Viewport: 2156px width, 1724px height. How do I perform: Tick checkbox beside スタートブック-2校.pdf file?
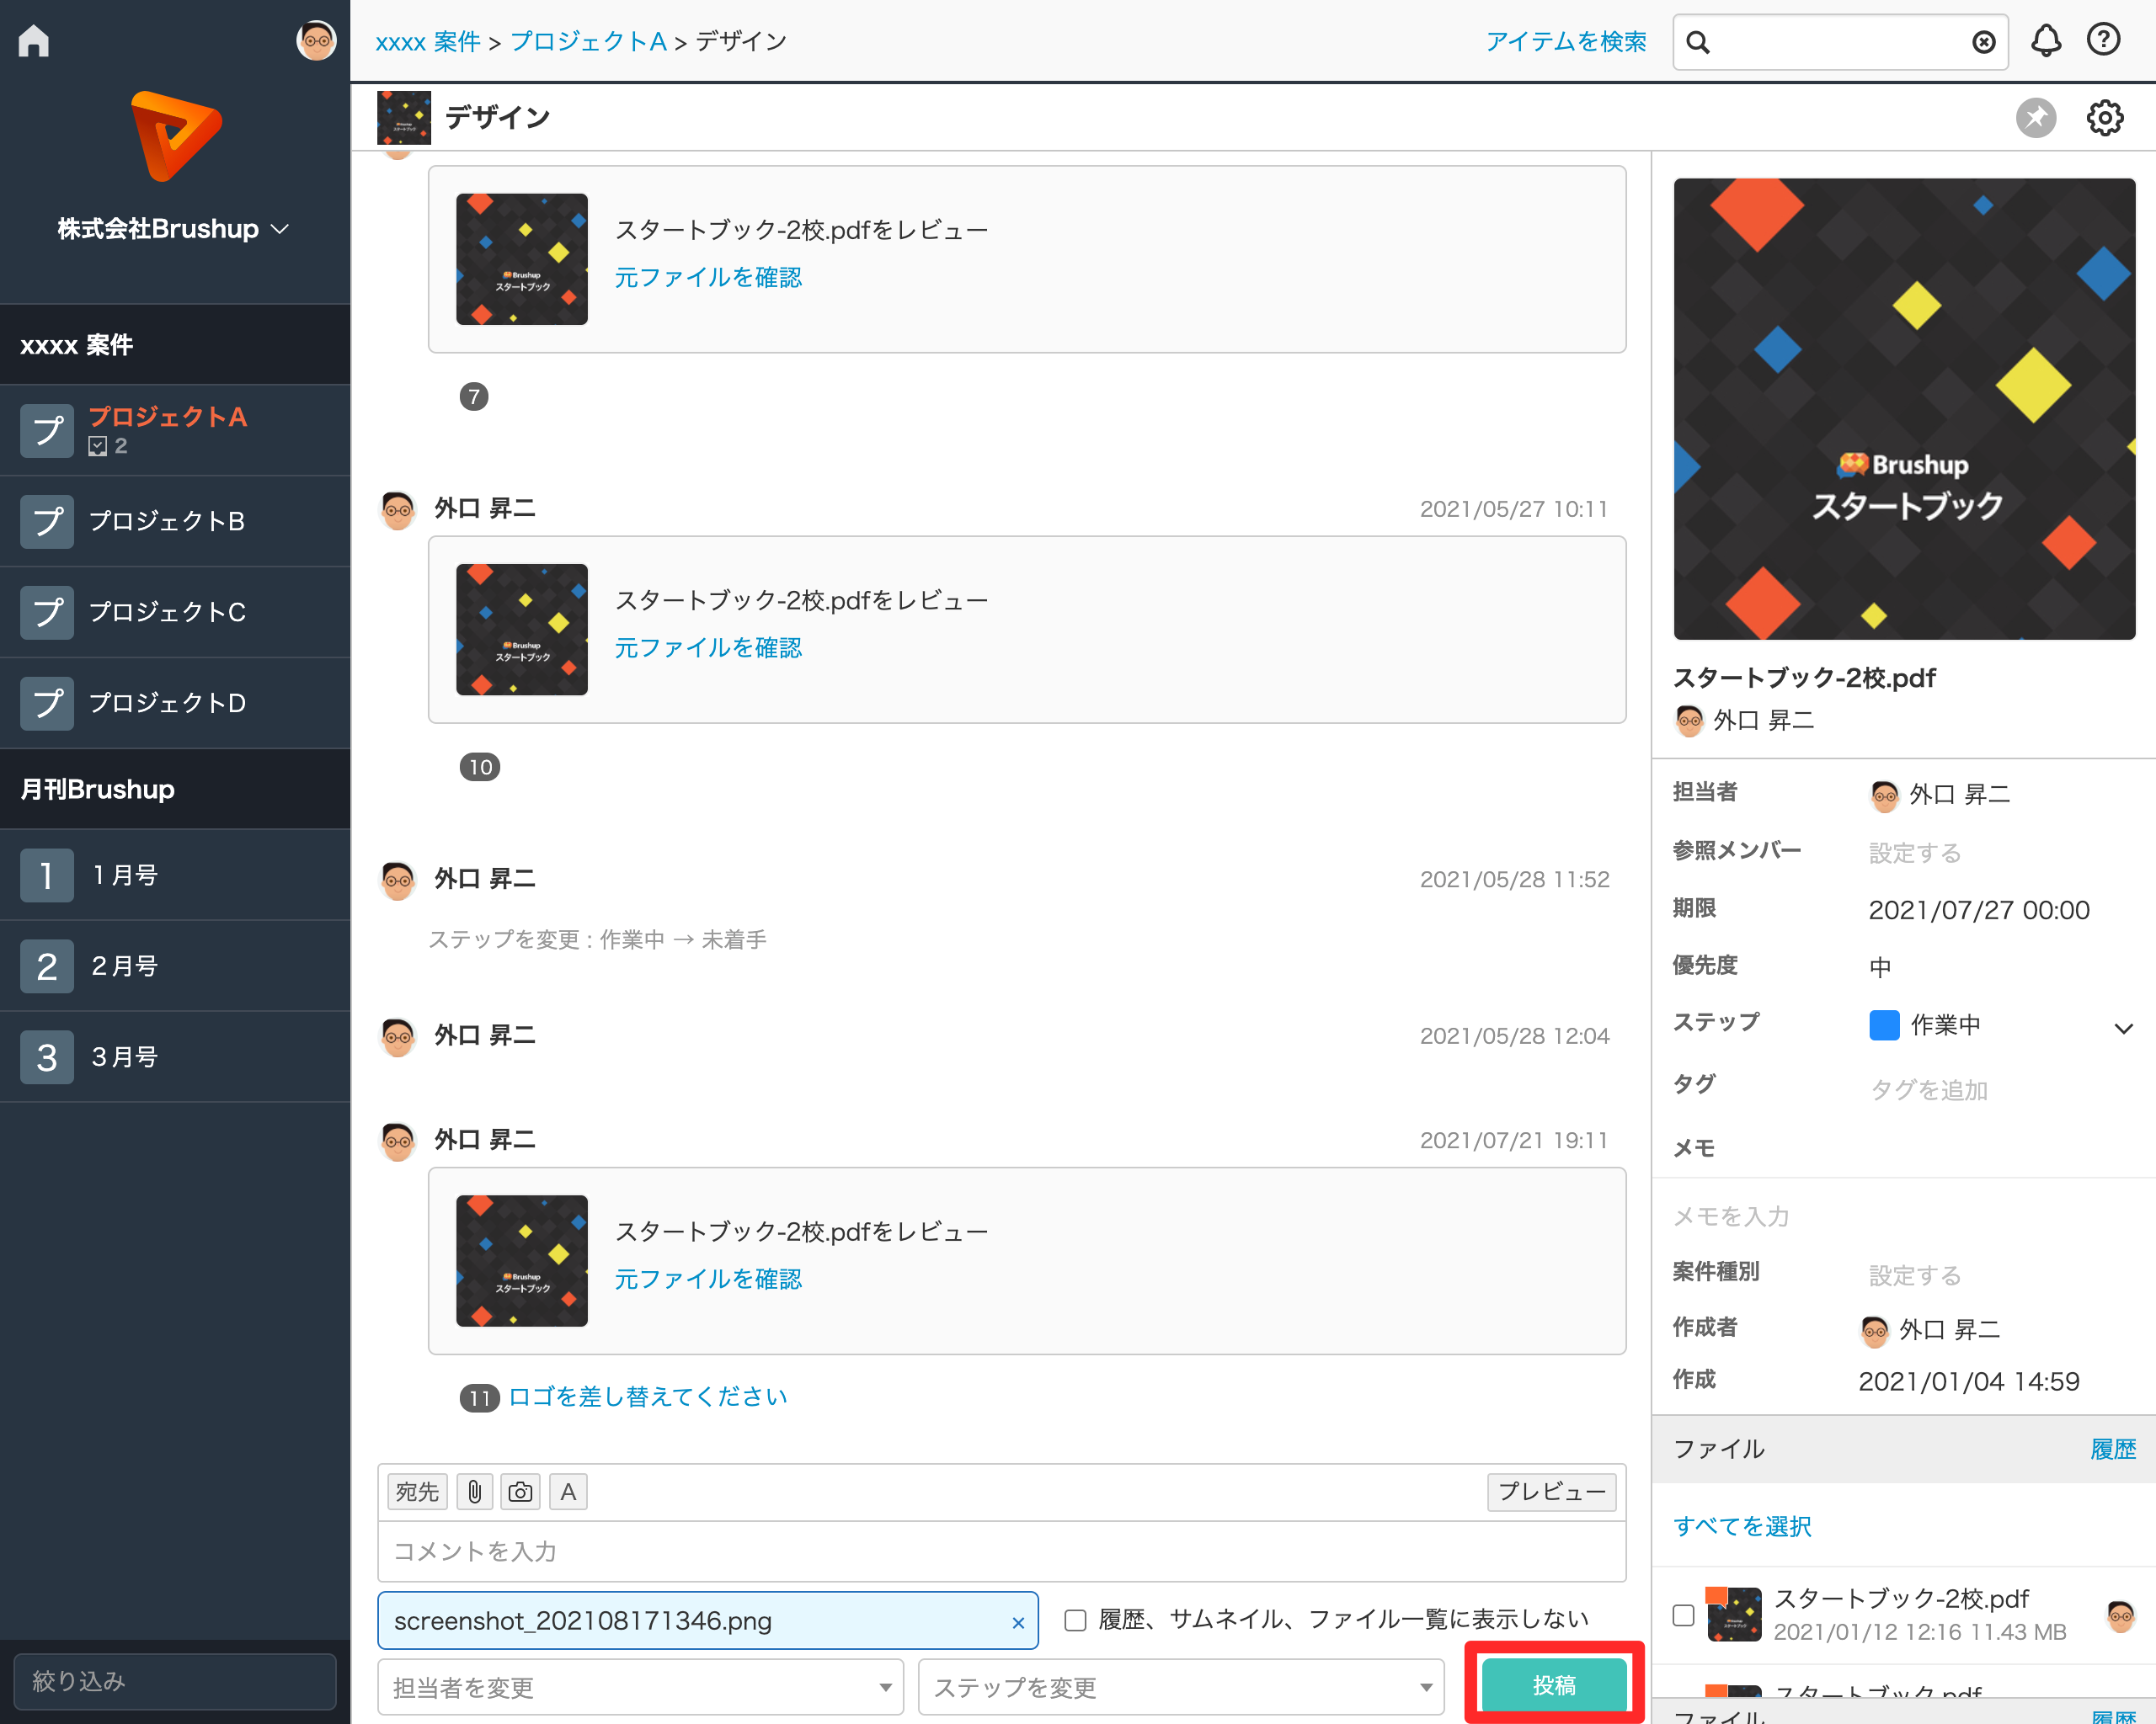pos(1683,1615)
